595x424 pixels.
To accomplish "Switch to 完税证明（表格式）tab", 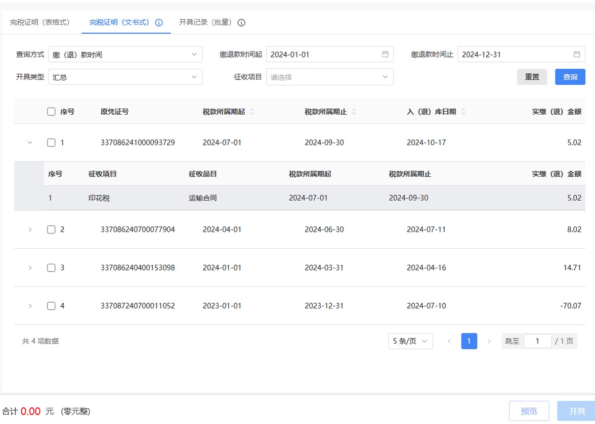I will tap(40, 22).
